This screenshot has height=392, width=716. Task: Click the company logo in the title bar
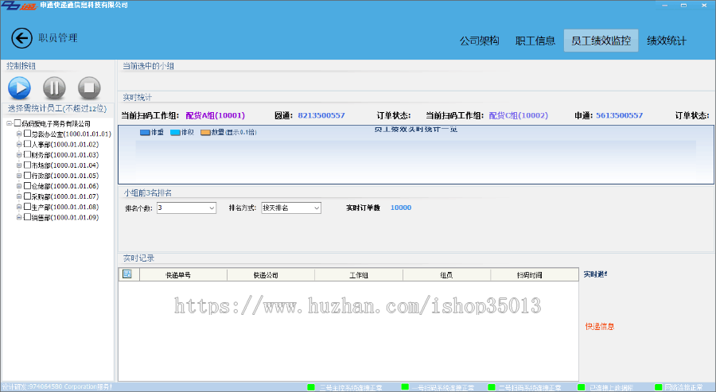pos(18,6)
